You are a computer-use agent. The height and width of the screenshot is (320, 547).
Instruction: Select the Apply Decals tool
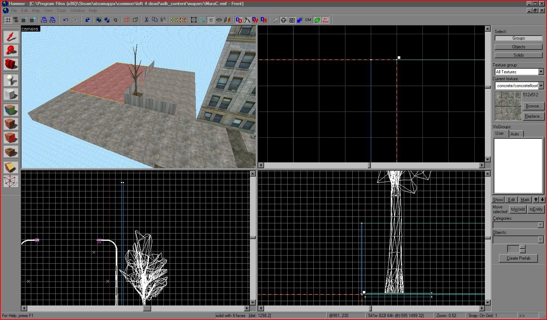point(11,138)
